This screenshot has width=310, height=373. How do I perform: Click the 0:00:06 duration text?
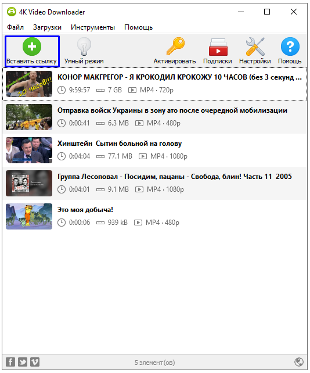80,223
